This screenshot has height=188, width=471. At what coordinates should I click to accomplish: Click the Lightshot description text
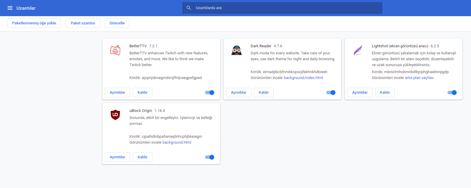pyautogui.click(x=414, y=59)
